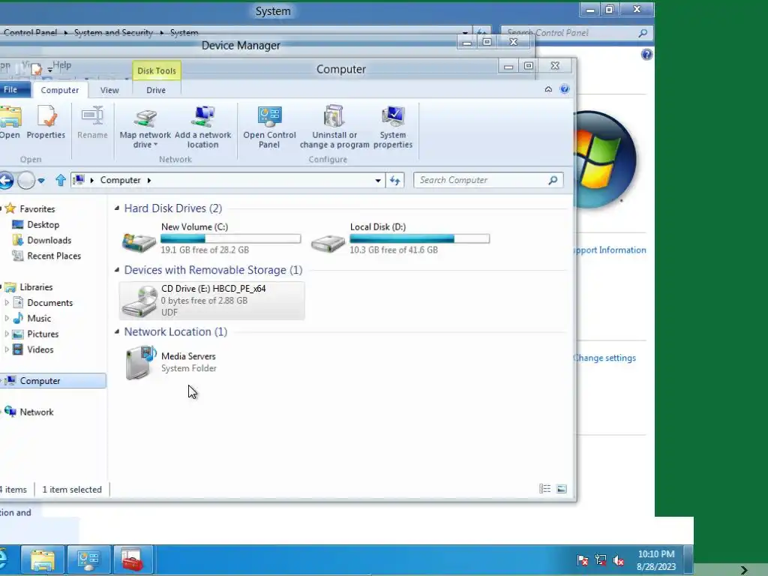Viewport: 768px width, 576px height.
Task: Click the network tray icon
Action: pyautogui.click(x=601, y=560)
